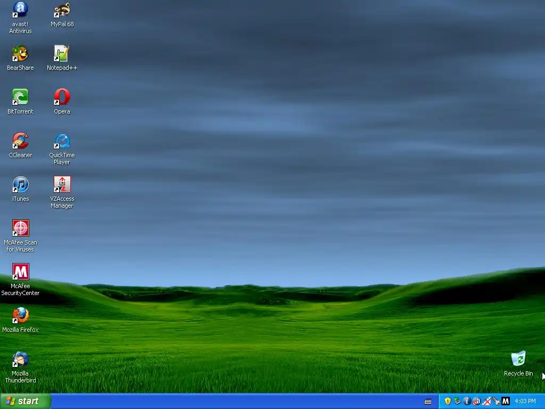The width and height of the screenshot is (545, 409).
Task: Click the yellow security shield tray icon
Action: coord(448,401)
